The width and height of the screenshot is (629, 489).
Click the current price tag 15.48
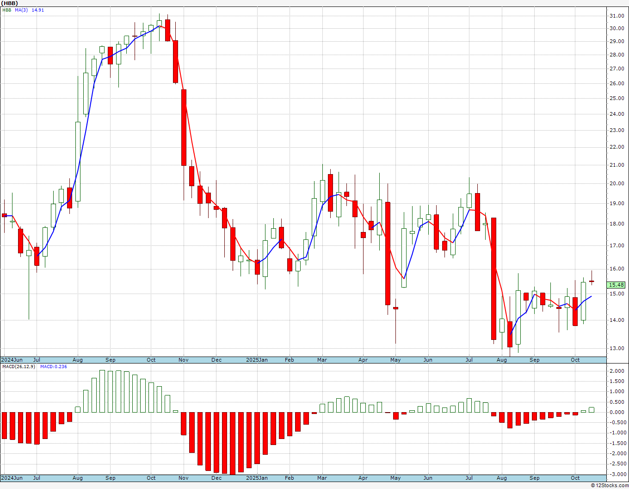(x=617, y=285)
